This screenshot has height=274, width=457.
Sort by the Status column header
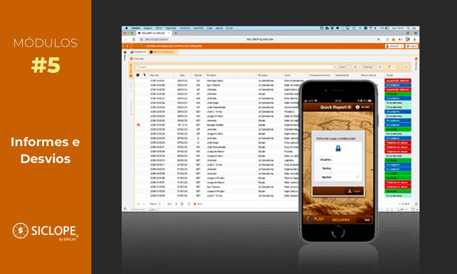point(398,75)
